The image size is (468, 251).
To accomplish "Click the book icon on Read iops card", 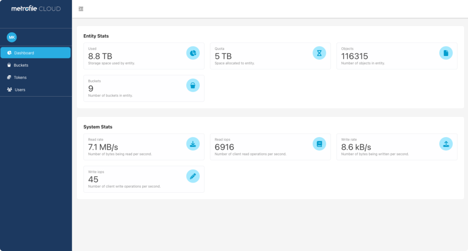I will [x=319, y=144].
